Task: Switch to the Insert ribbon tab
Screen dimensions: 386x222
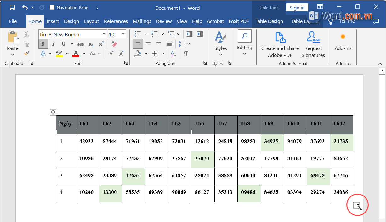Action: (x=53, y=21)
